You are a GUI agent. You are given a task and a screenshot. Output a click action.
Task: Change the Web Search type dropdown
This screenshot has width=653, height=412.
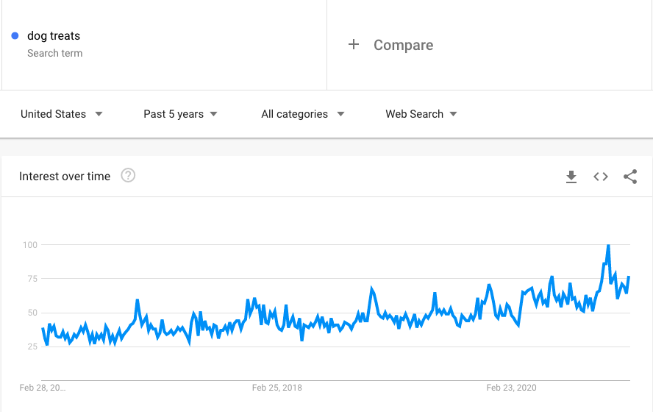coord(421,114)
